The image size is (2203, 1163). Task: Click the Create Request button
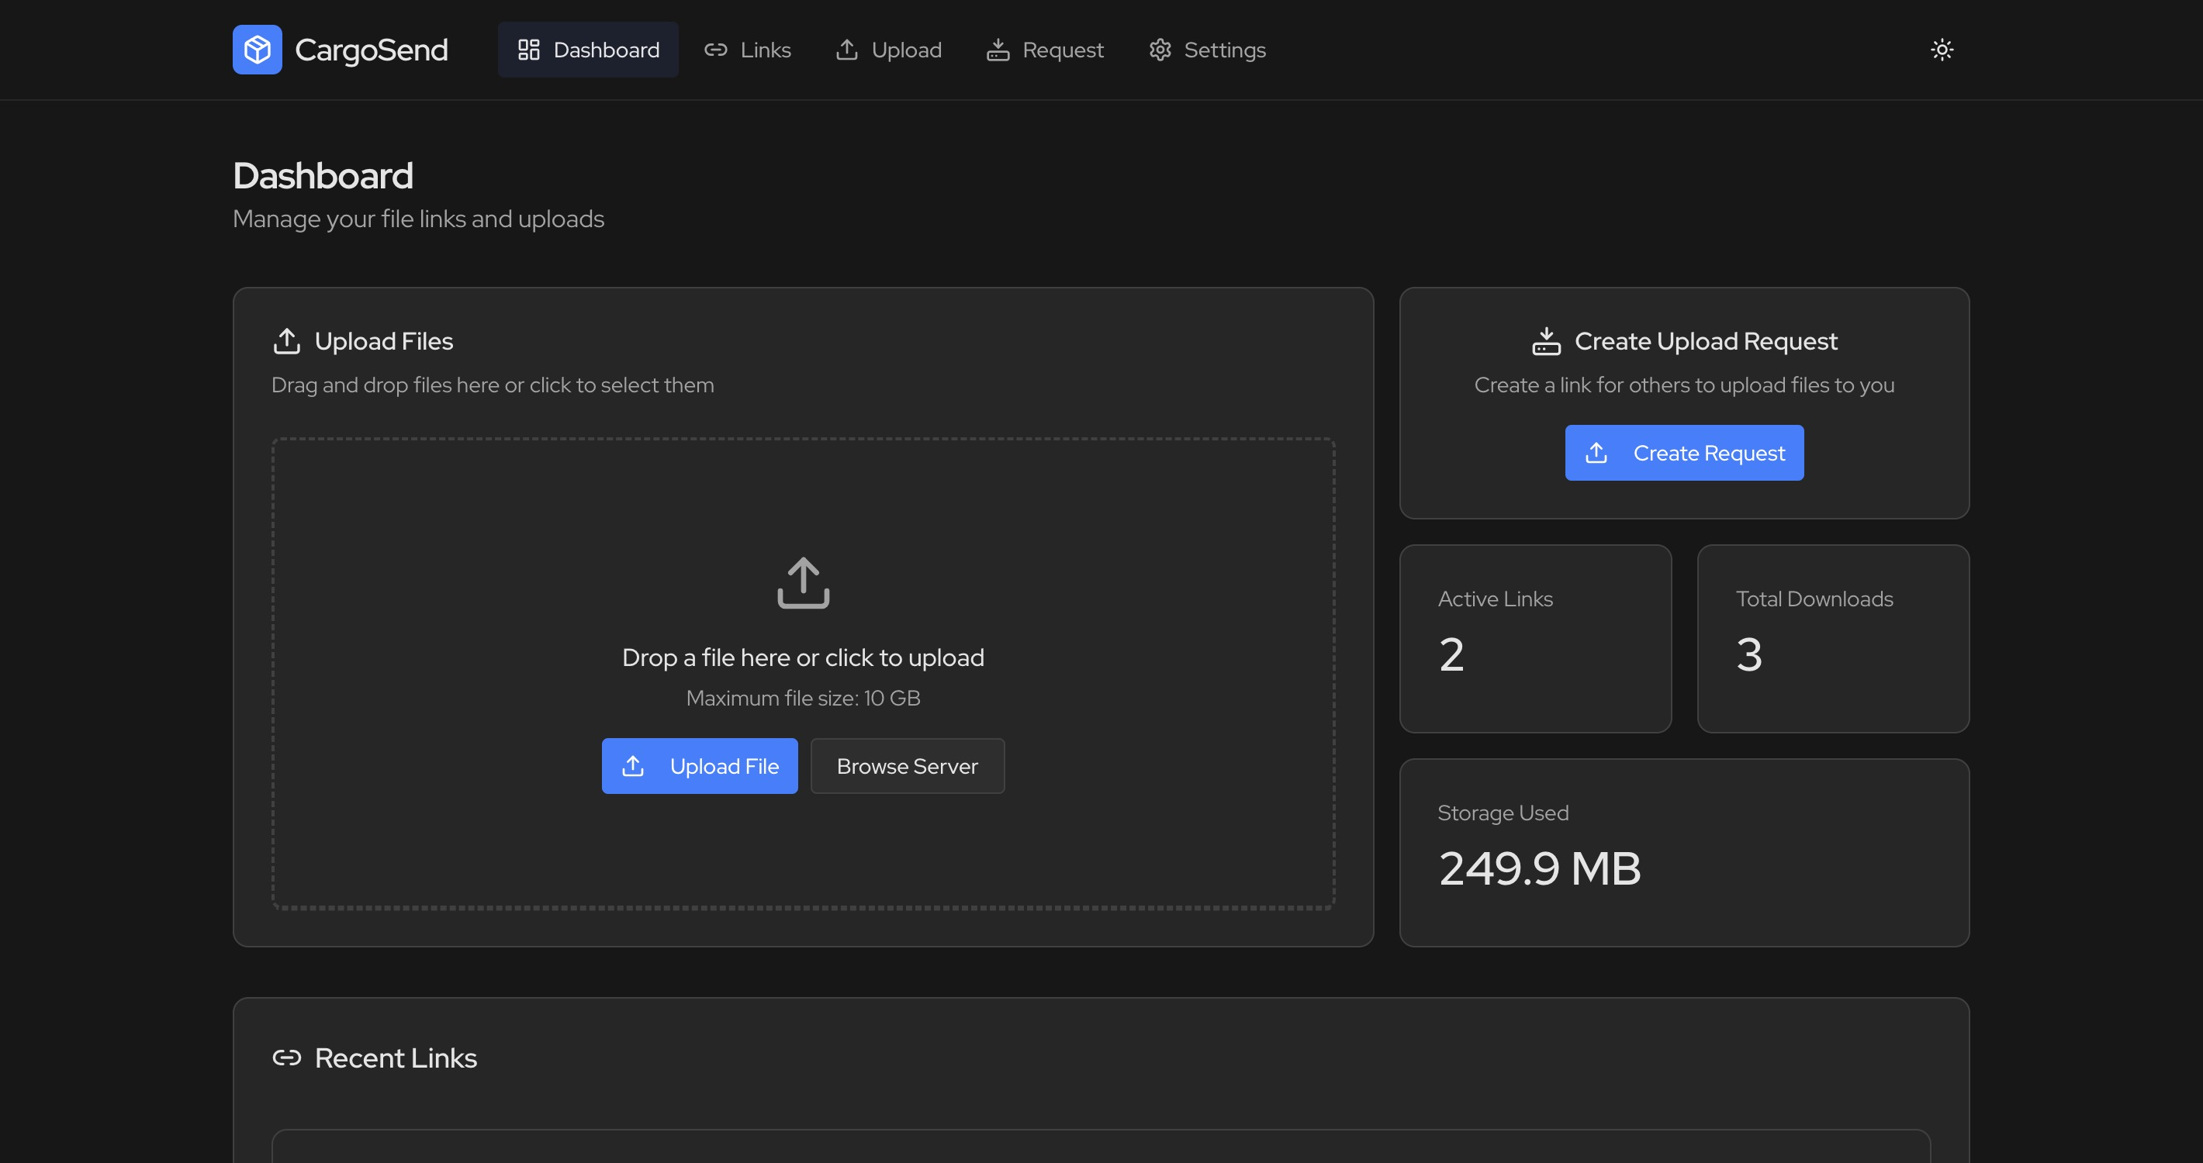pos(1684,452)
